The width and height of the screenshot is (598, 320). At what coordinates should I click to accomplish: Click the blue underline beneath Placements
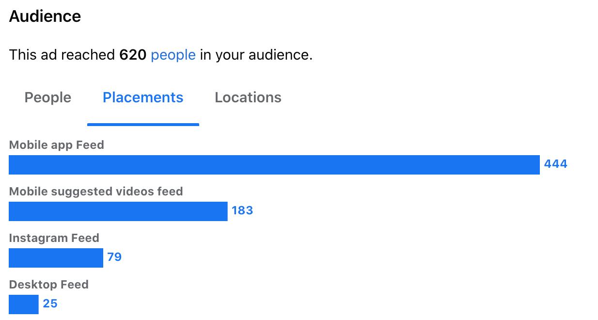(143, 125)
